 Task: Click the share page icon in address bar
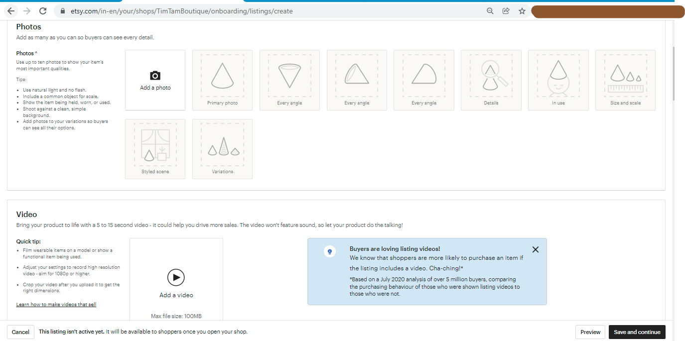tap(506, 11)
